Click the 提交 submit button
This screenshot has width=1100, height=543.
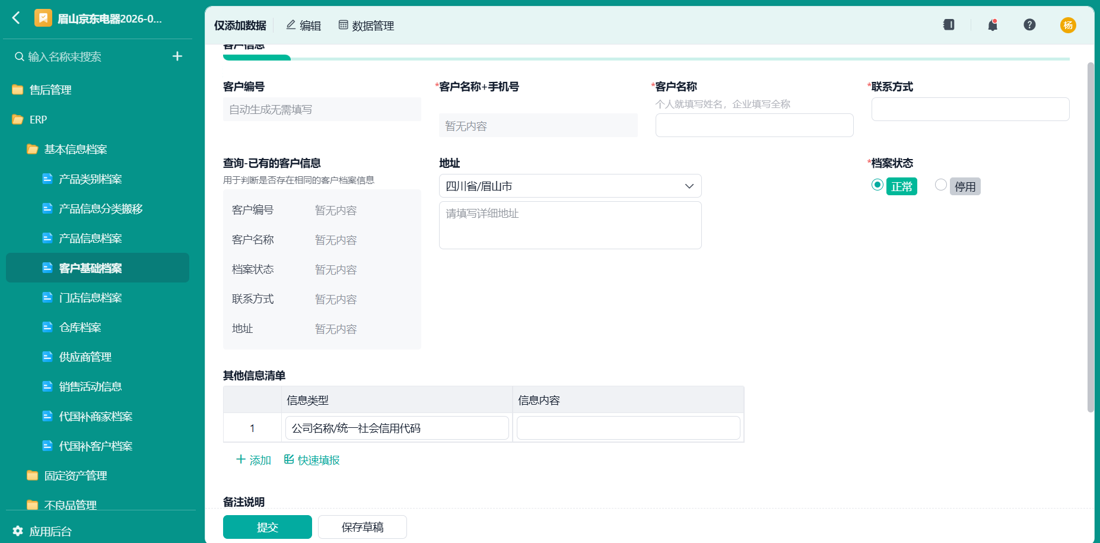pyautogui.click(x=268, y=527)
